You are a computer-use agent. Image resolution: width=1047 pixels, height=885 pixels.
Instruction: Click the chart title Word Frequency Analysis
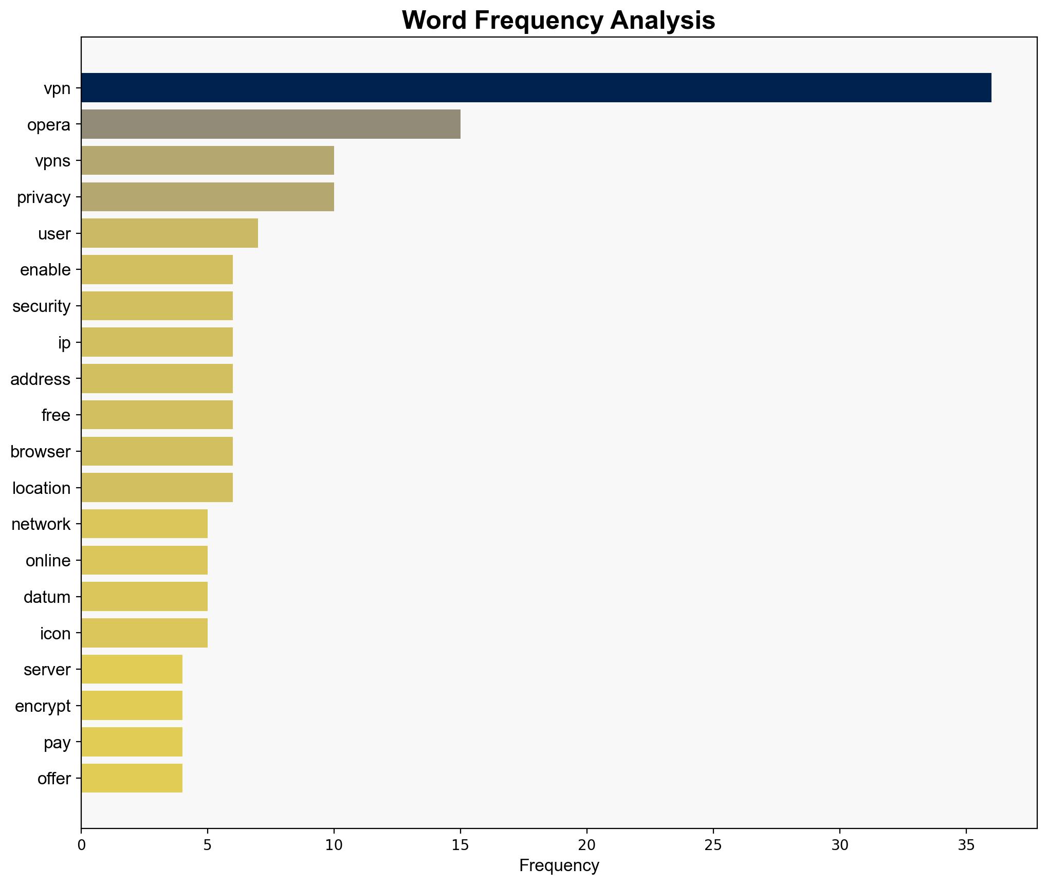click(x=558, y=21)
